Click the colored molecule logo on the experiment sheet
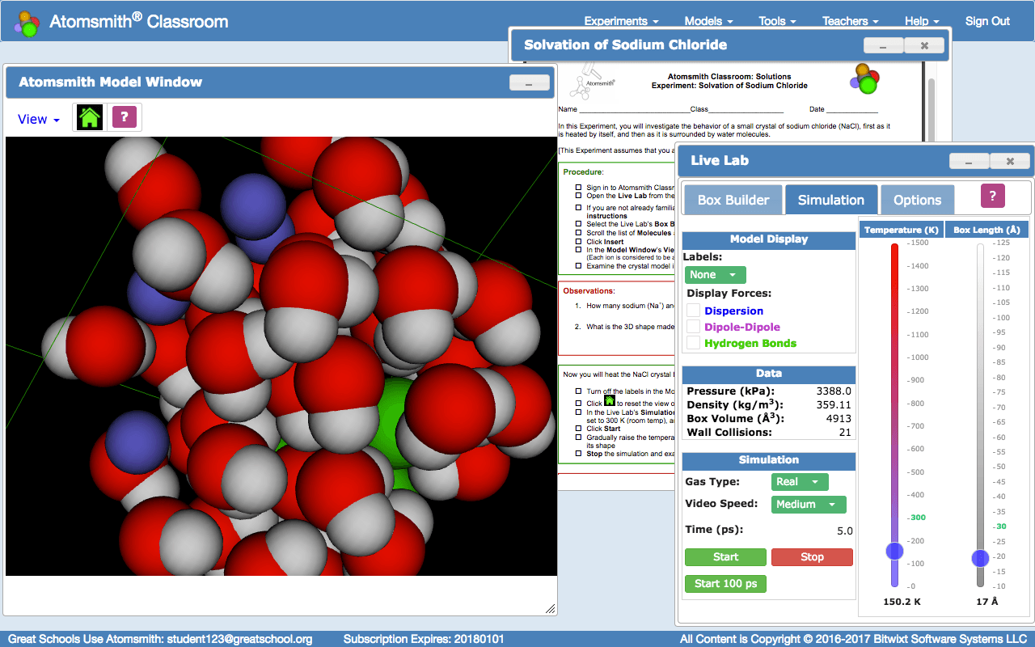This screenshot has width=1035, height=647. (864, 78)
